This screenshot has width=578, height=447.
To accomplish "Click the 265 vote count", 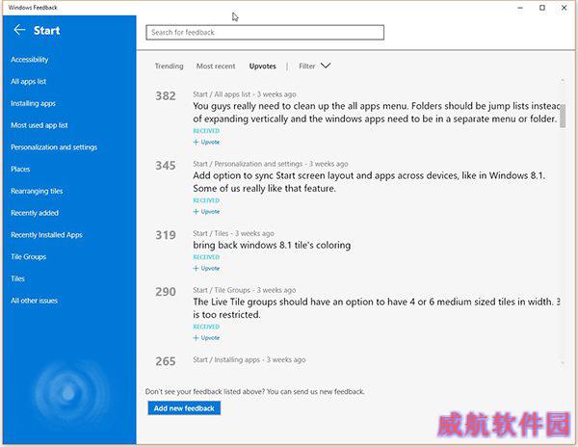I will pyautogui.click(x=166, y=361).
